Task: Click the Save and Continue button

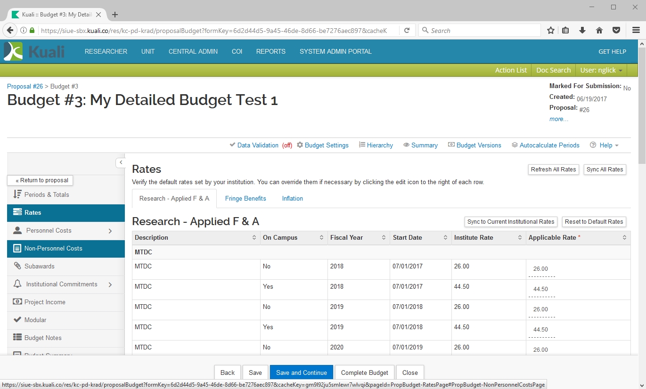Action: point(301,373)
